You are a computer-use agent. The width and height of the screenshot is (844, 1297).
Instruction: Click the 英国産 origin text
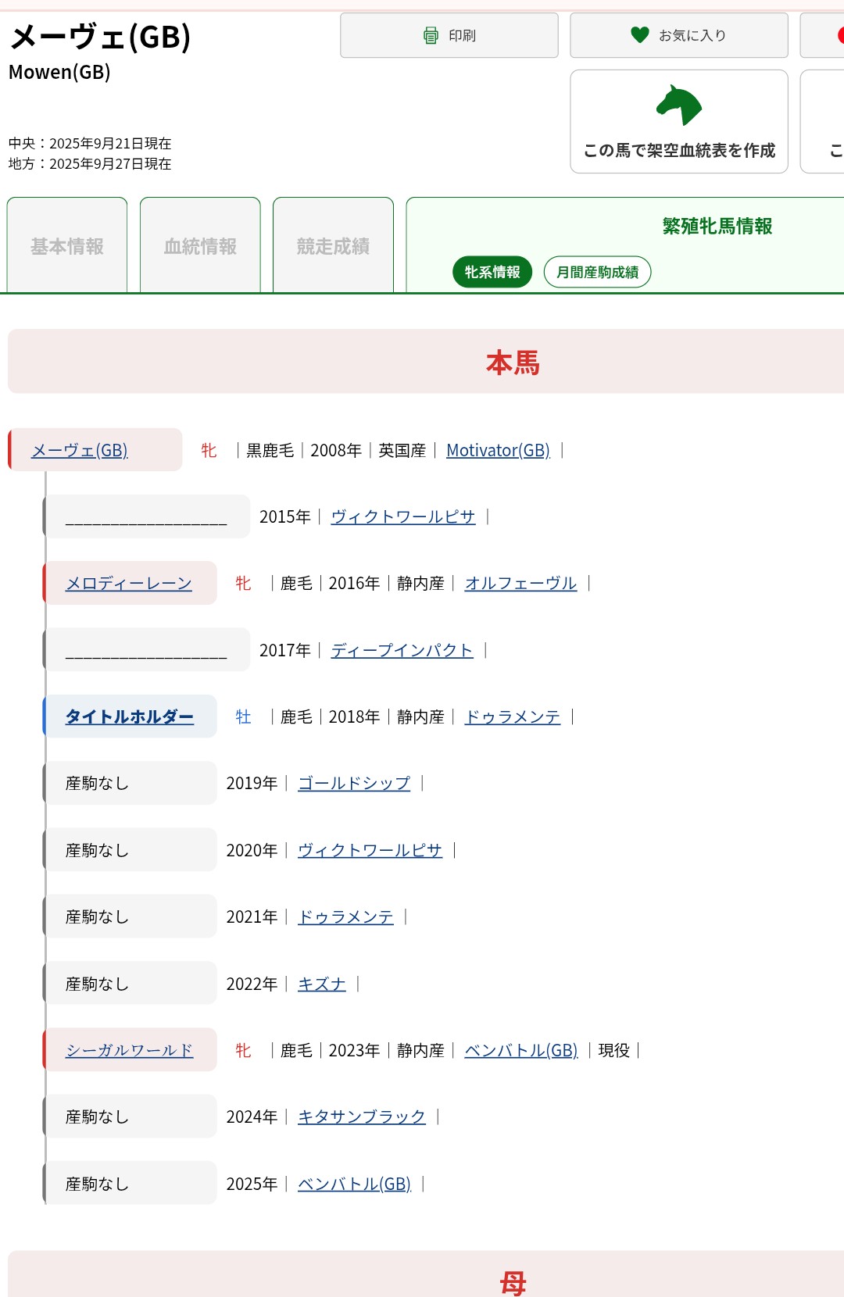click(402, 451)
